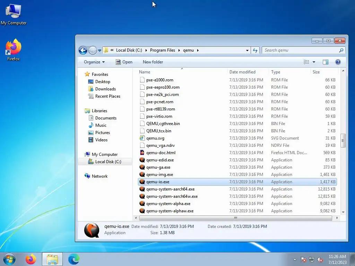The image size is (355, 266).
Task: Launch Firefox from the desktop shortcut
Action: pyautogui.click(x=14, y=50)
